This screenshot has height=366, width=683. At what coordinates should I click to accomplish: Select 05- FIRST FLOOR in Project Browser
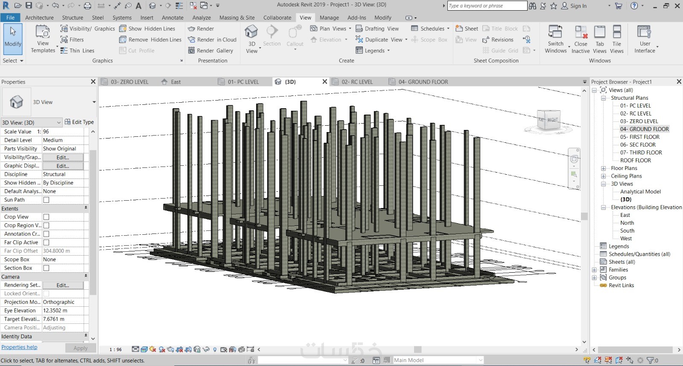639,137
